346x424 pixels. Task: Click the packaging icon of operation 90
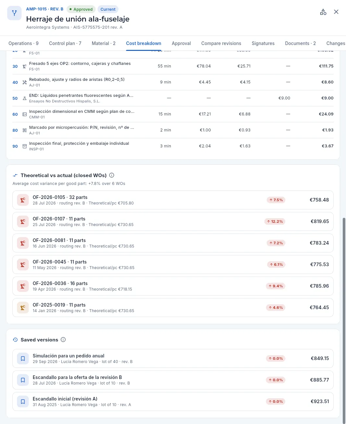tap(24, 146)
